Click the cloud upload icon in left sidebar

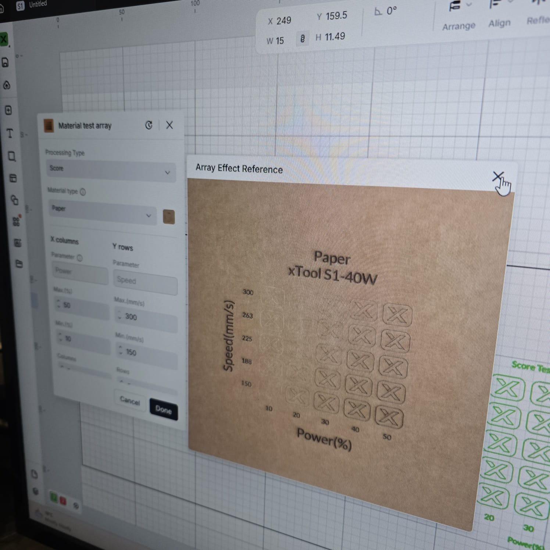pos(7,85)
